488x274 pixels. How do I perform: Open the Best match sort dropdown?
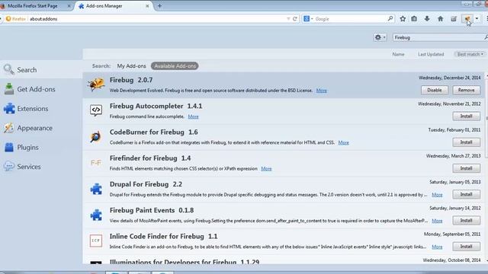[x=470, y=54]
